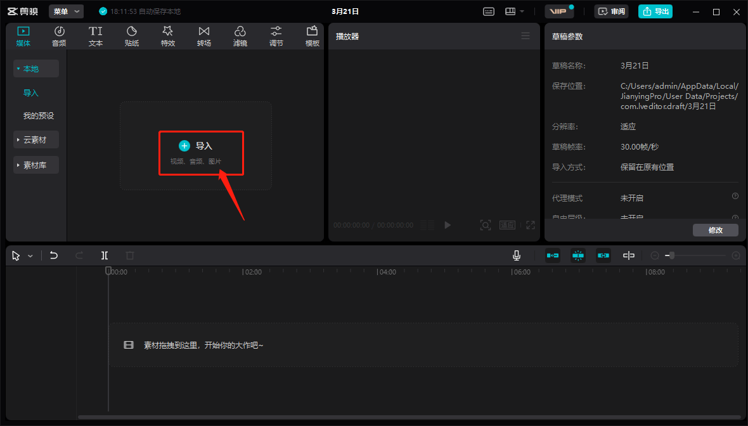Select 导入 in the sidebar
The height and width of the screenshot is (426, 748).
tap(30, 93)
